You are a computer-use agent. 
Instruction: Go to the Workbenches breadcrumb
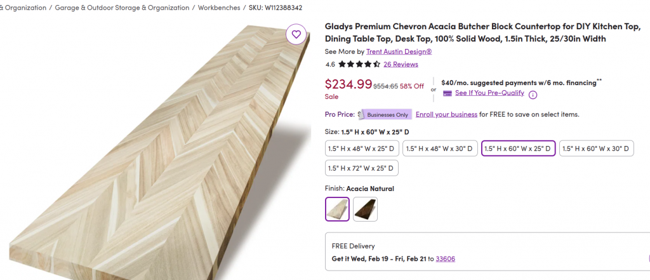(219, 8)
